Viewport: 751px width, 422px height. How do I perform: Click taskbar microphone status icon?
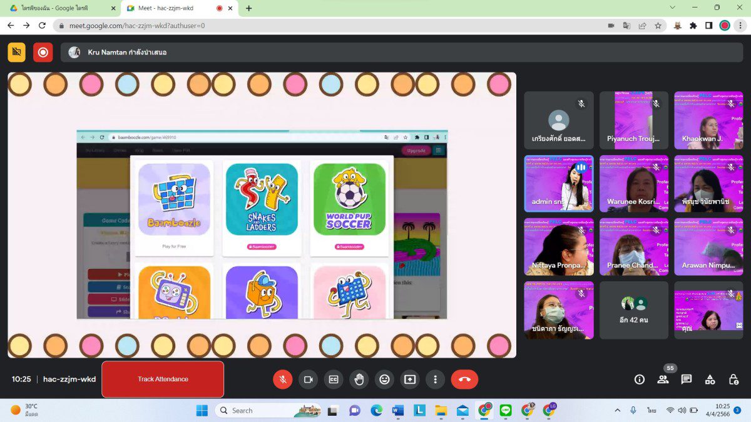tap(633, 410)
